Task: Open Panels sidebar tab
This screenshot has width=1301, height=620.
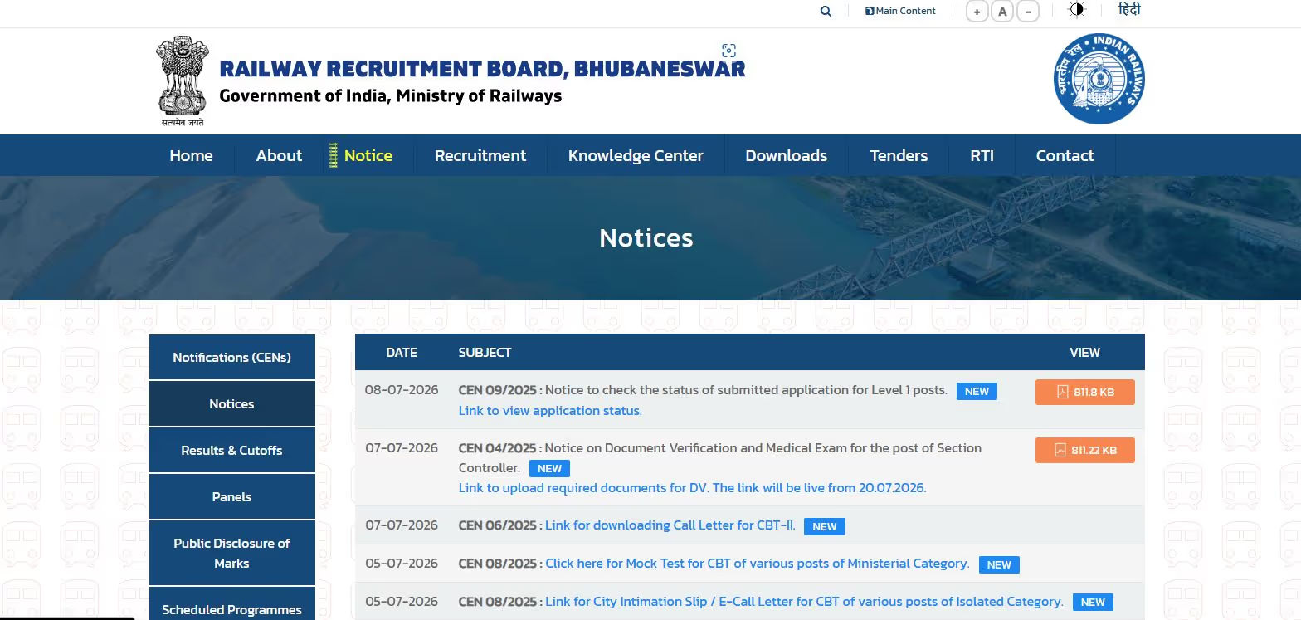Action: point(232,496)
